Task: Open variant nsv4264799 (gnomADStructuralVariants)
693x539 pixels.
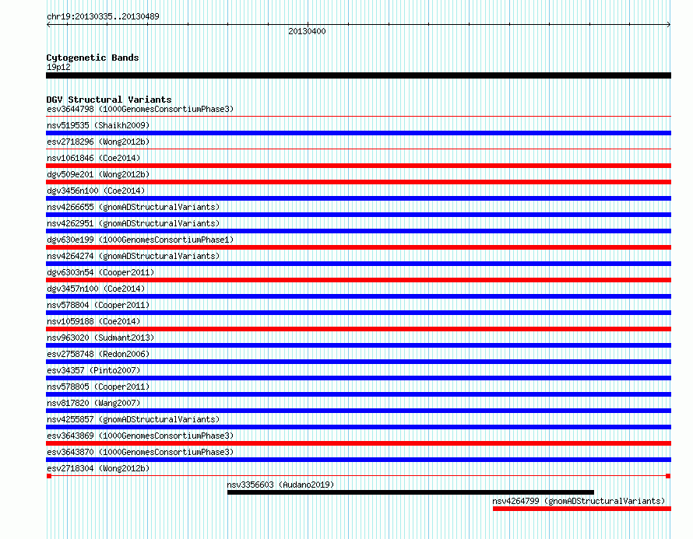Action: tap(579, 501)
